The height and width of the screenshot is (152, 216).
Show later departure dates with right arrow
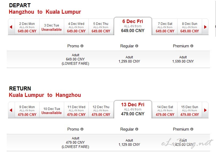coord(205,27)
